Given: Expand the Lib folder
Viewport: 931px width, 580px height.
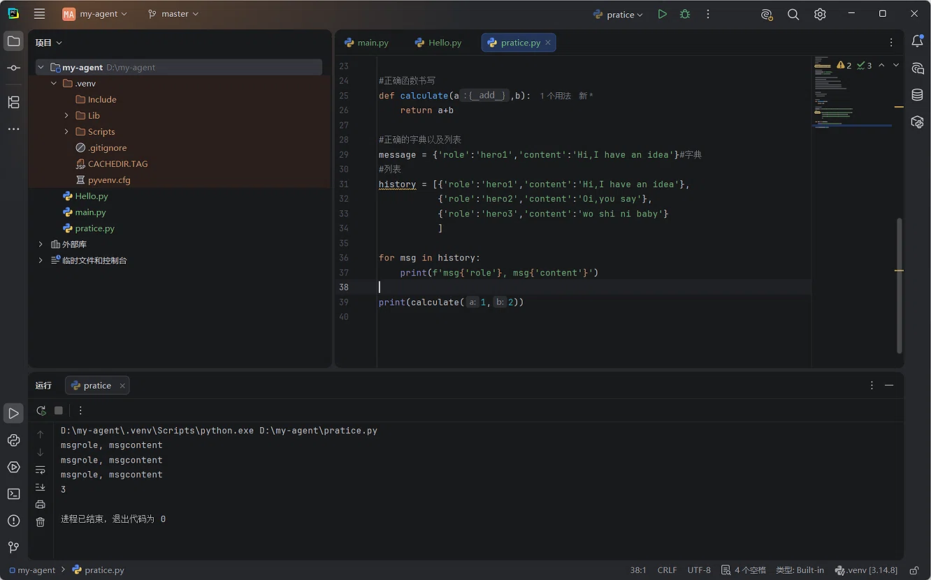Looking at the screenshot, I should pos(66,116).
